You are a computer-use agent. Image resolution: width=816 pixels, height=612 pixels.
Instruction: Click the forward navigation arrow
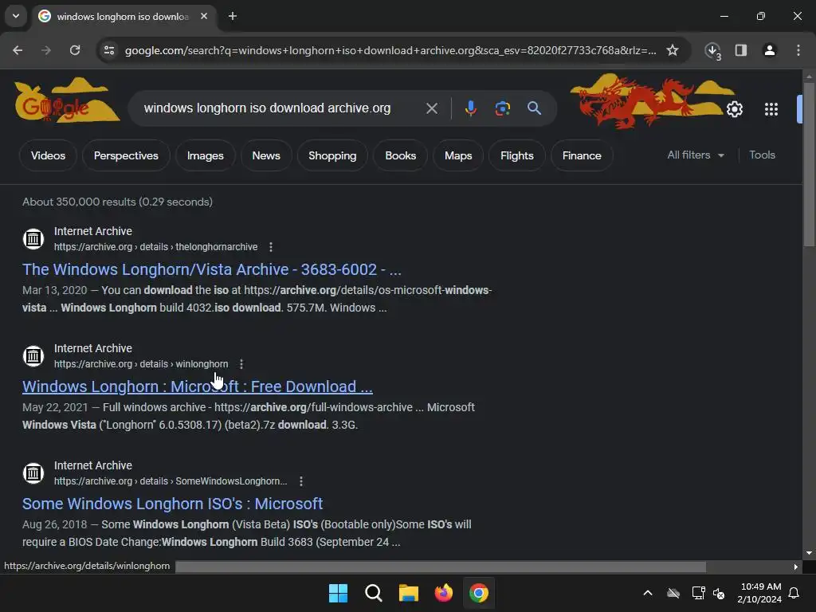click(x=46, y=50)
